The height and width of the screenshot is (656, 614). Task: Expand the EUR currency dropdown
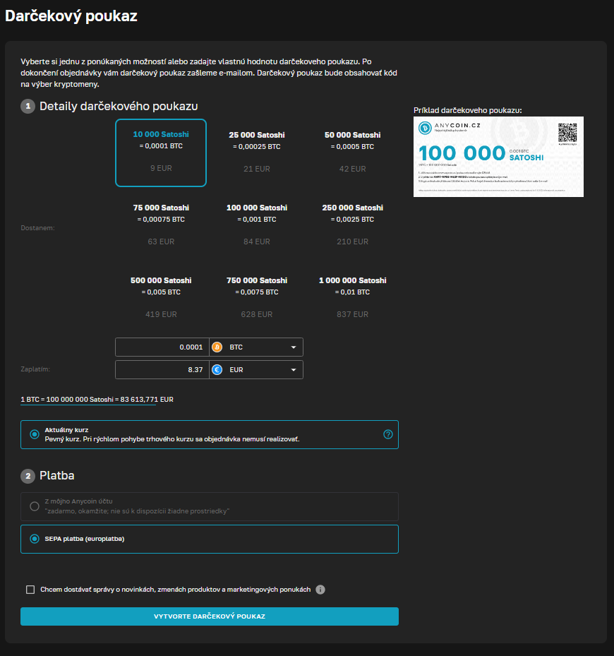(x=294, y=370)
